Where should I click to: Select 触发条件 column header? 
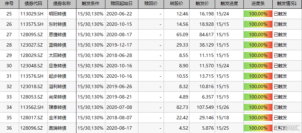(x=91, y=4)
